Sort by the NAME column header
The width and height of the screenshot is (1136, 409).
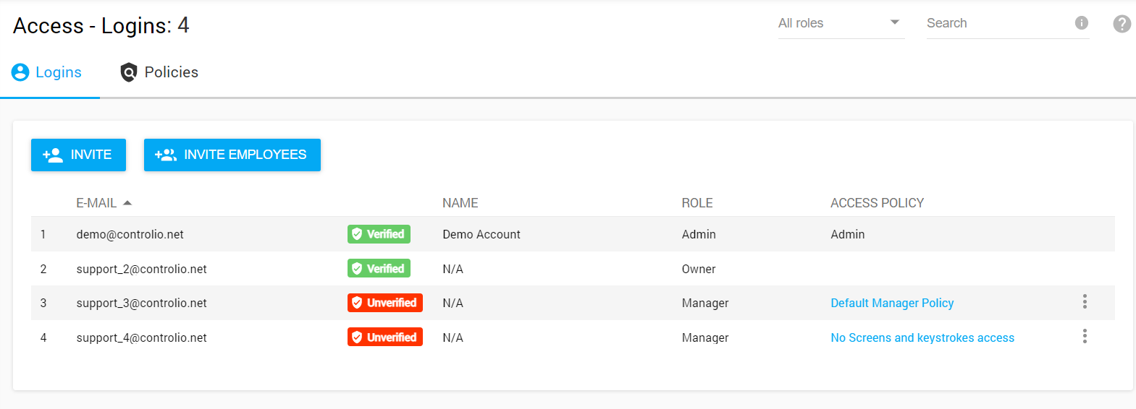(460, 203)
